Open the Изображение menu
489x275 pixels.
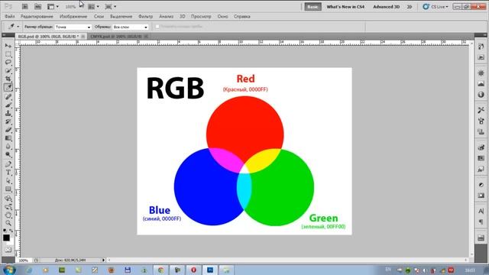click(73, 17)
